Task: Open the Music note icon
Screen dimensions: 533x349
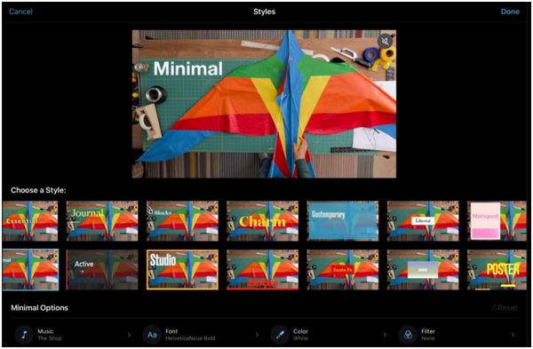Action: [x=24, y=335]
